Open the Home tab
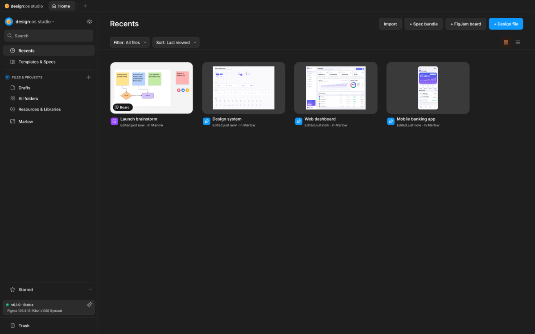The image size is (535, 334). [x=62, y=6]
